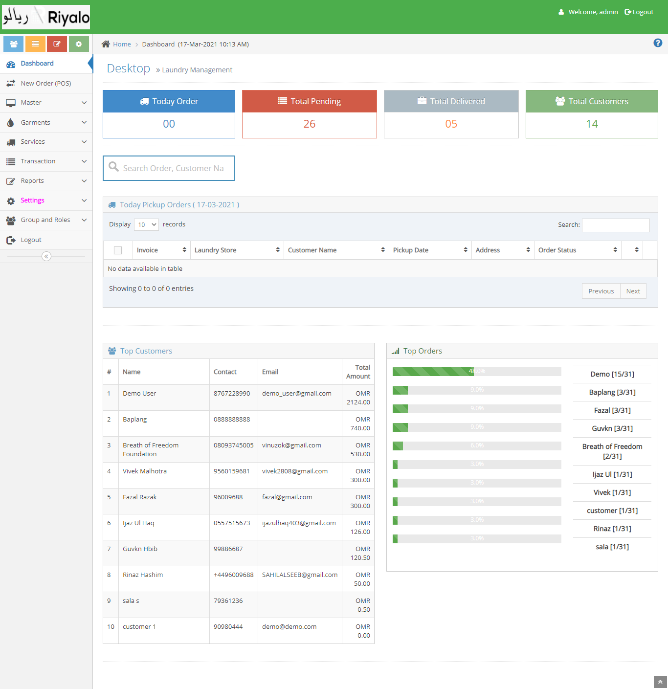This screenshot has height=689, width=668.
Task: Expand the Master sidebar menu
Action: click(x=46, y=103)
